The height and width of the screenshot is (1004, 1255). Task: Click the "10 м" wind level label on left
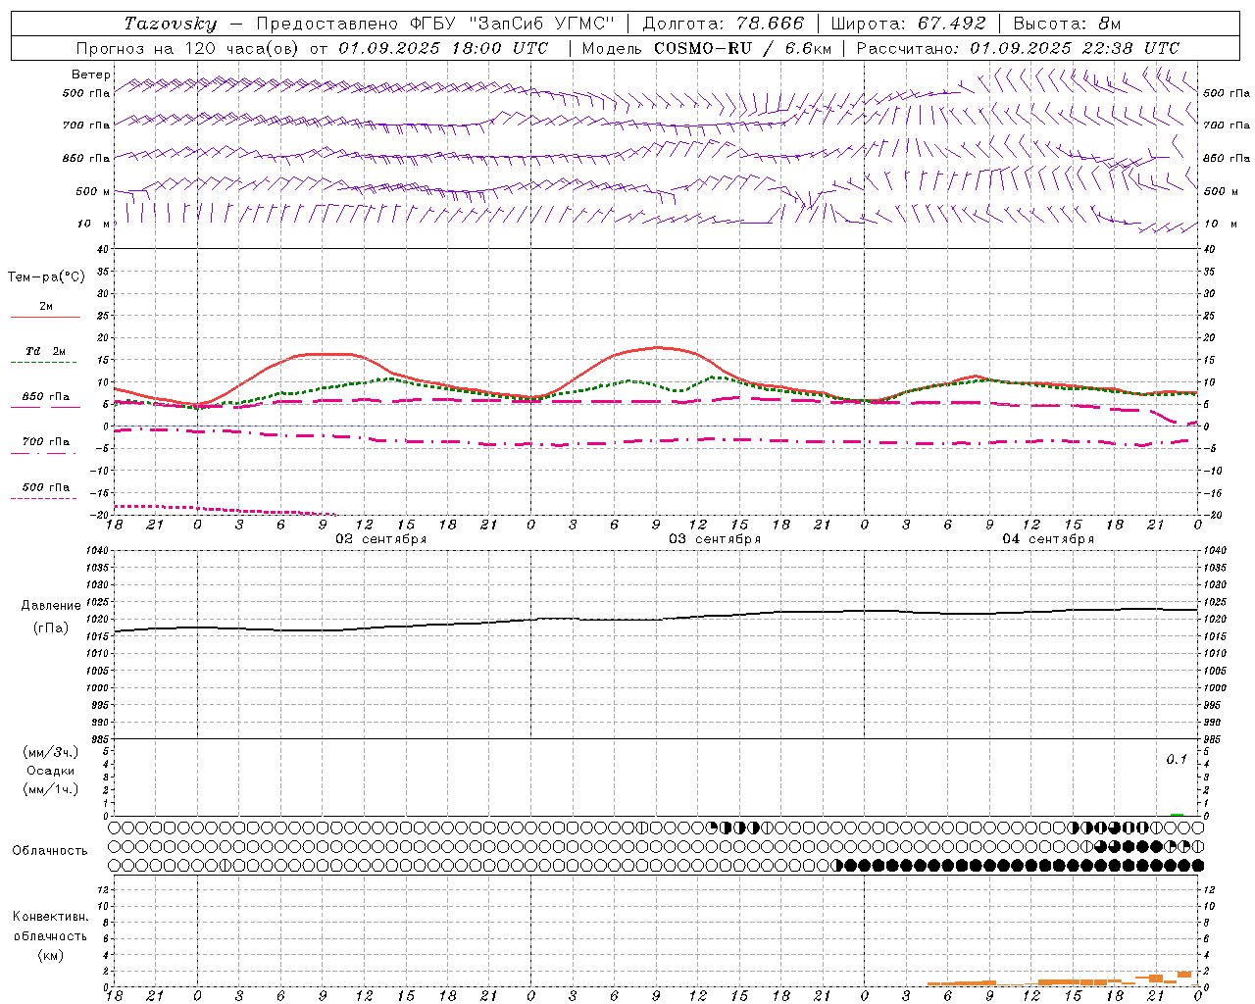[95, 224]
